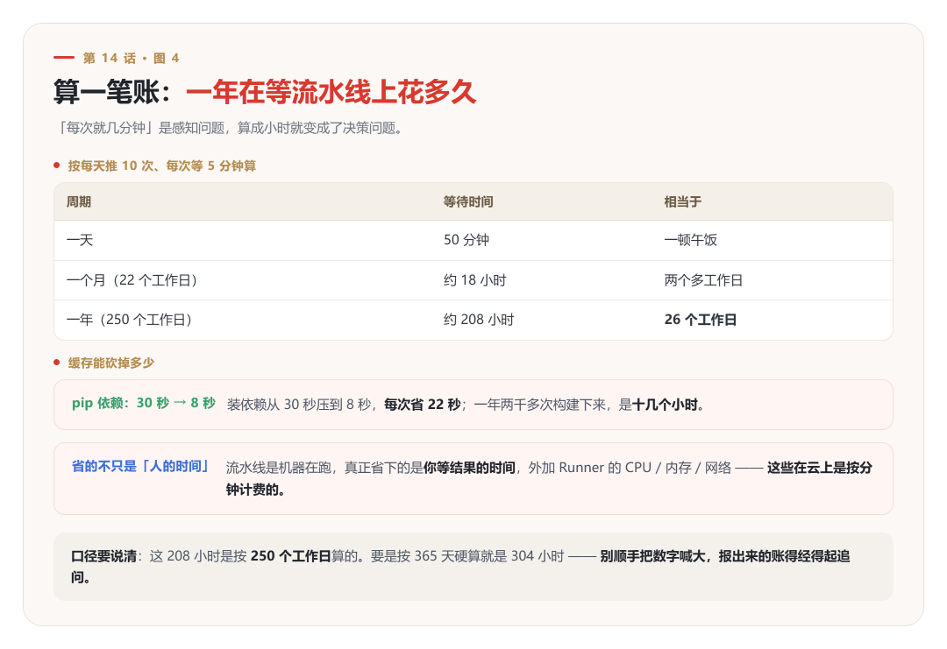Image resolution: width=947 pixels, height=649 pixels.
Task: Click the cell '约 208 小时'
Action: pyautogui.click(x=479, y=320)
